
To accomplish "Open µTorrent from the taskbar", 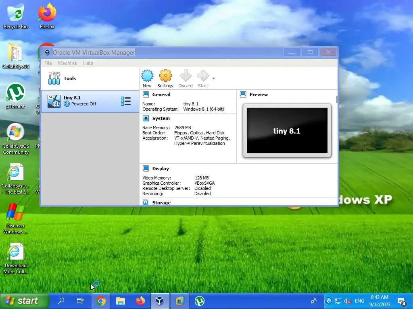I will click(x=199, y=301).
